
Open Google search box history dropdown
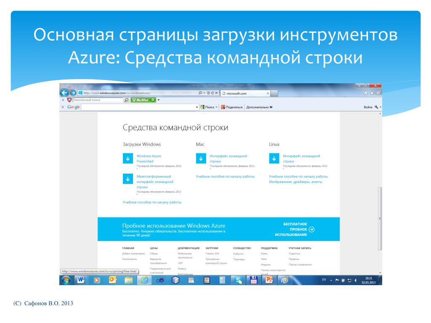click(x=197, y=107)
